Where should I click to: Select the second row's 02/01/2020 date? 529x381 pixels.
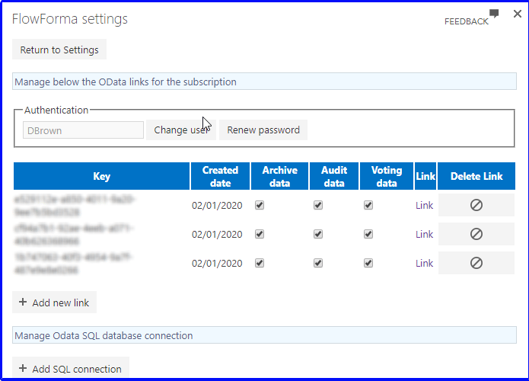[217, 235]
